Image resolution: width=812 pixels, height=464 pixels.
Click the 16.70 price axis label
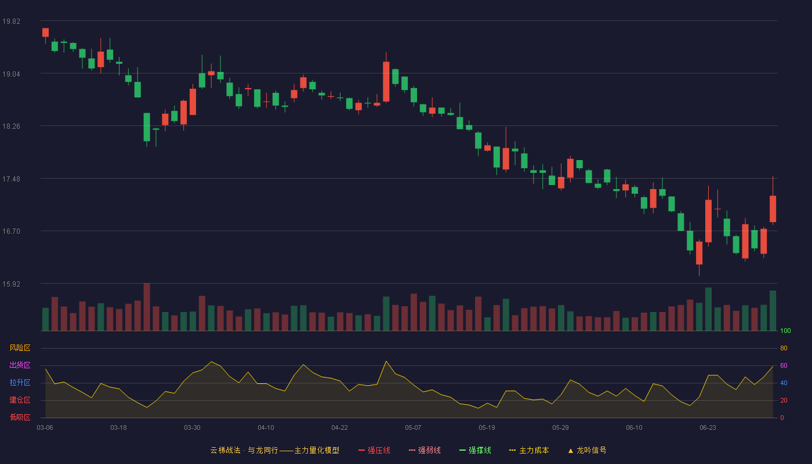(x=11, y=231)
